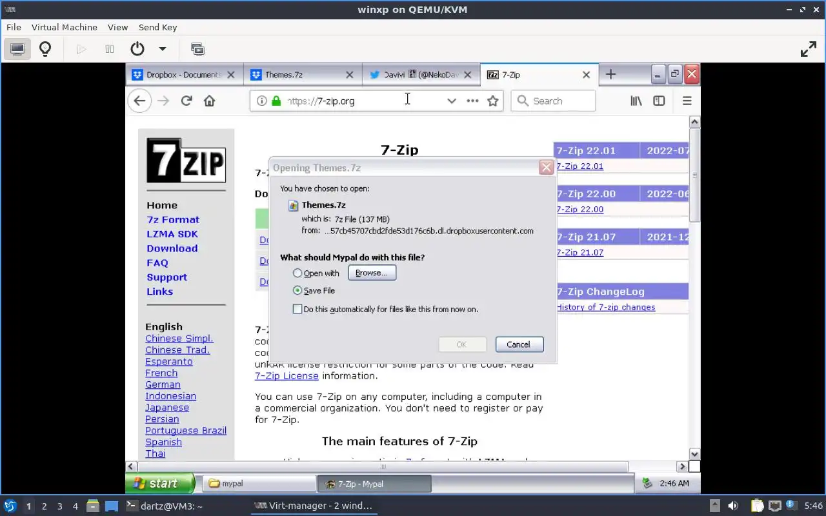Open the Windows XP start button

pos(160,483)
